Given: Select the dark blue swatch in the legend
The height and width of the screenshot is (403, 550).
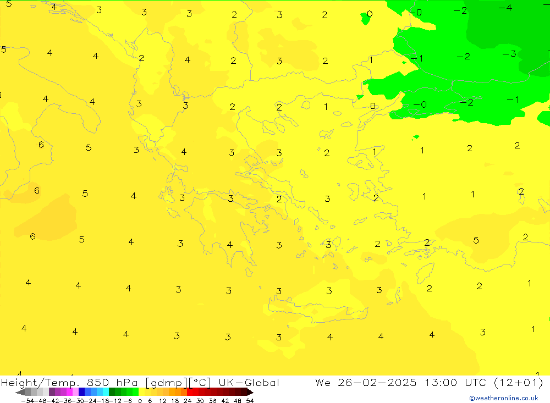Looking at the screenshot, I should [81, 392].
